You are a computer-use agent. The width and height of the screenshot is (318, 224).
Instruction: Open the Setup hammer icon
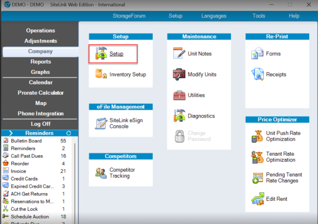coord(101,53)
